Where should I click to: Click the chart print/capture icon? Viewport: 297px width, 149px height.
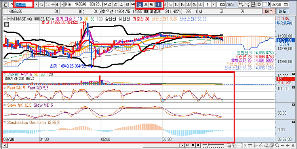click(272, 145)
